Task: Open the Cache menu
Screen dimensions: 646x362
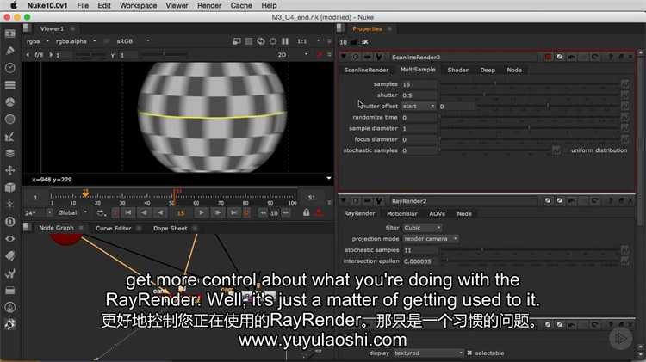Action: tap(241, 5)
